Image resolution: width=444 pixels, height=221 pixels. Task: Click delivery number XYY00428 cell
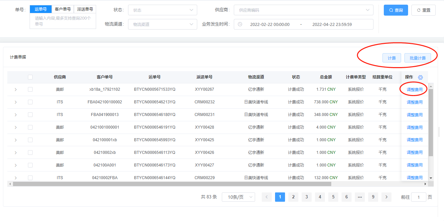tap(205, 127)
